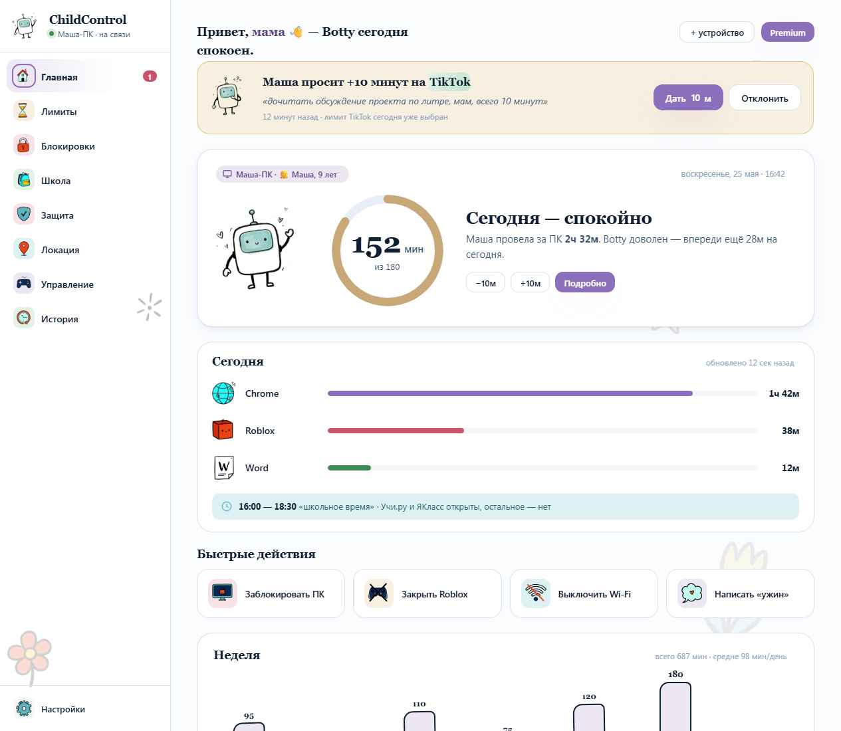Open the Лимиты section

tap(85, 110)
